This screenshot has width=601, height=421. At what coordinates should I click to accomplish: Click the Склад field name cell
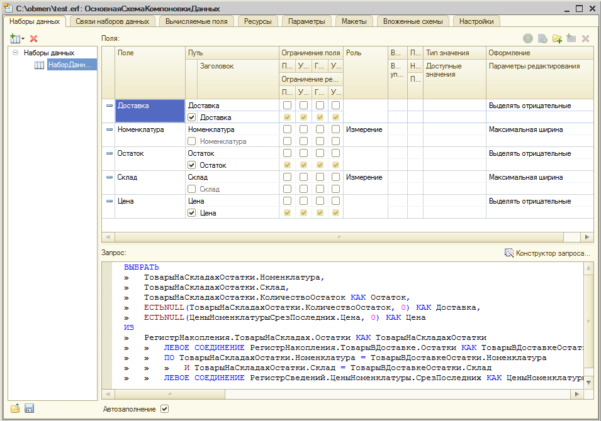(150, 177)
